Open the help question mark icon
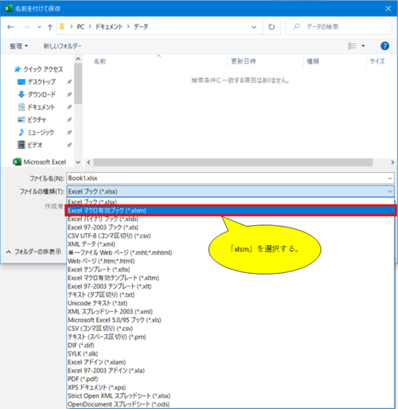The height and width of the screenshot is (409, 398). 384,46
